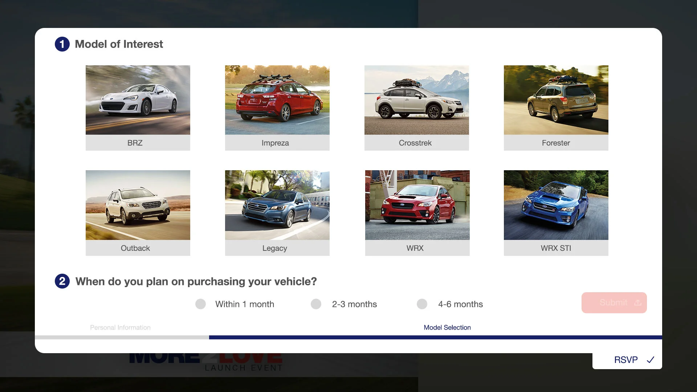The image size is (697, 392).
Task: Pick the Crosstrek vehicle thumbnail
Action: click(416, 100)
